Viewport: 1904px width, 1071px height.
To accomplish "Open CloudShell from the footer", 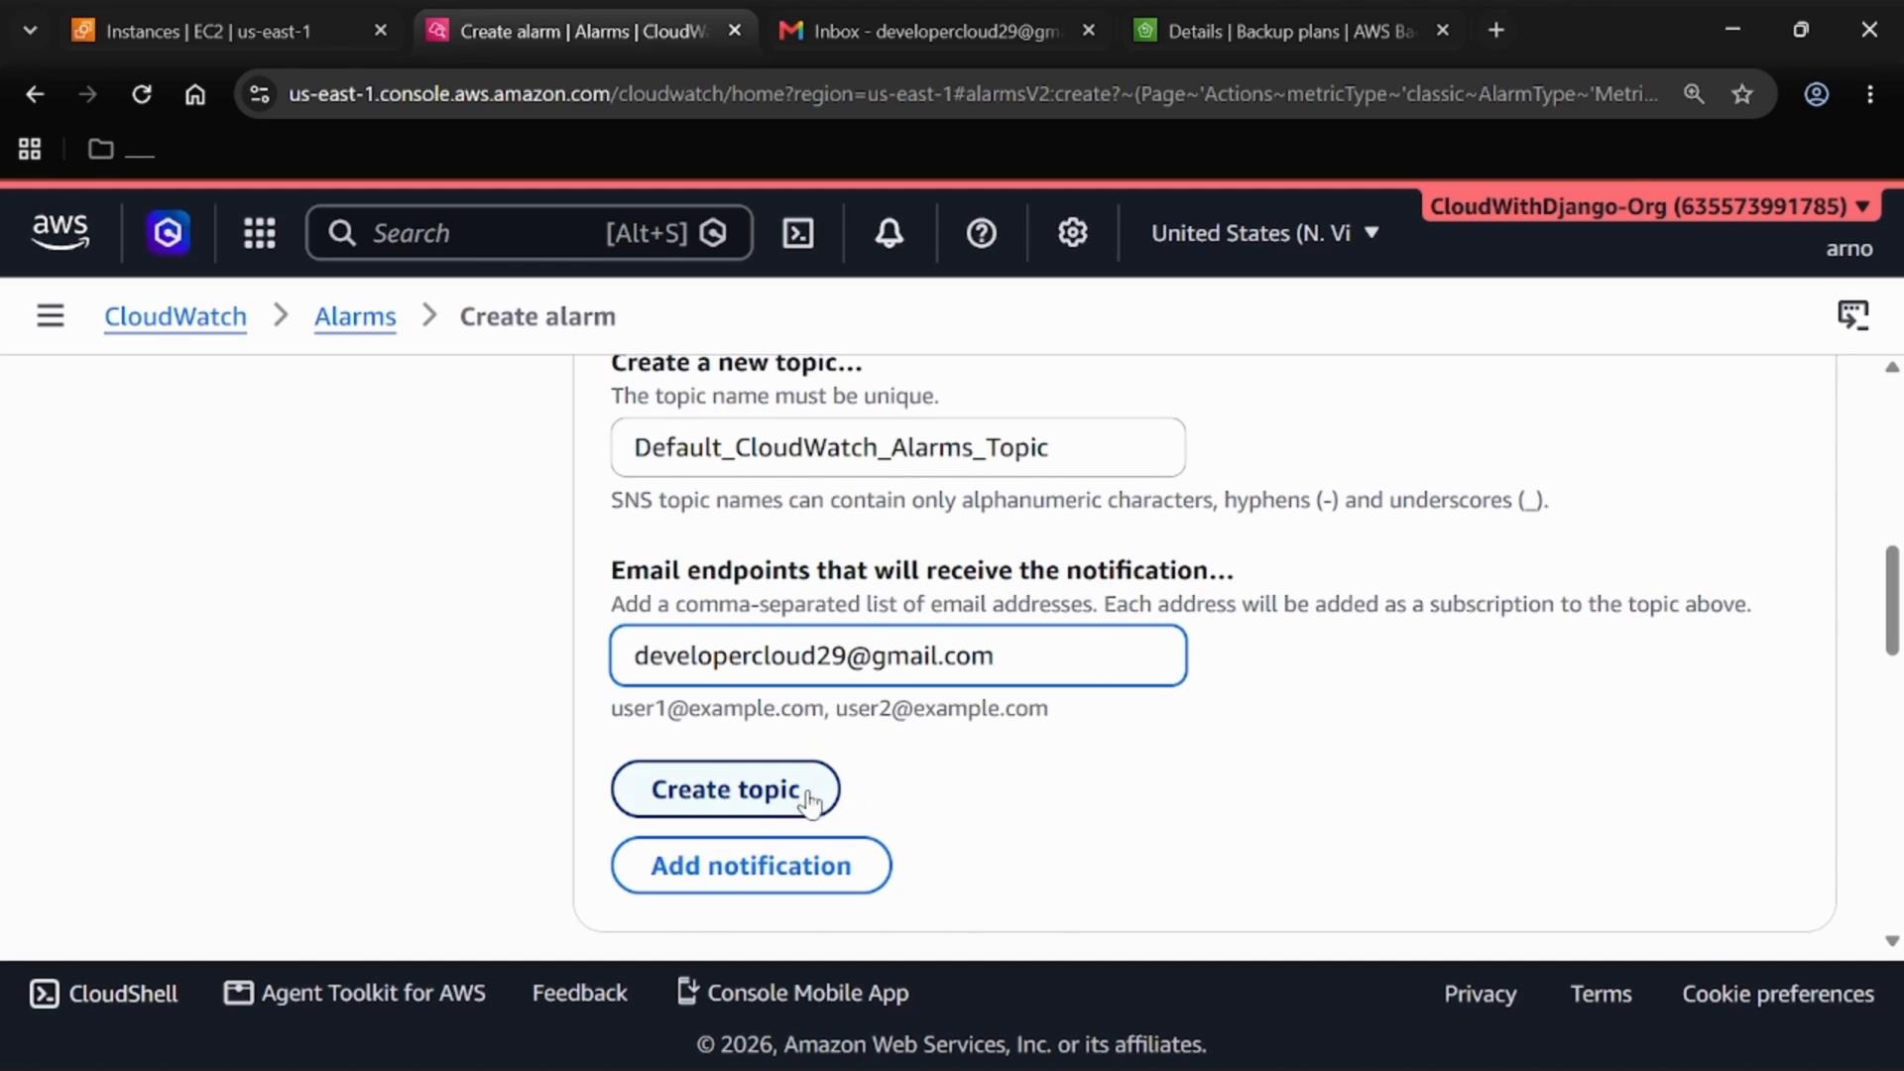I will [104, 994].
